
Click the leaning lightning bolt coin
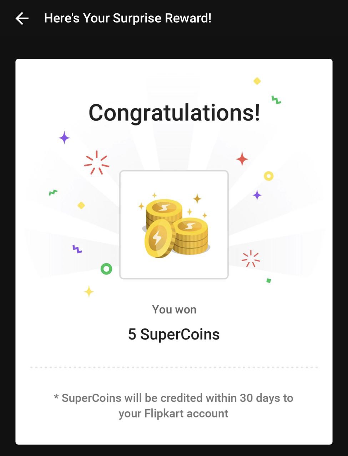tap(158, 238)
